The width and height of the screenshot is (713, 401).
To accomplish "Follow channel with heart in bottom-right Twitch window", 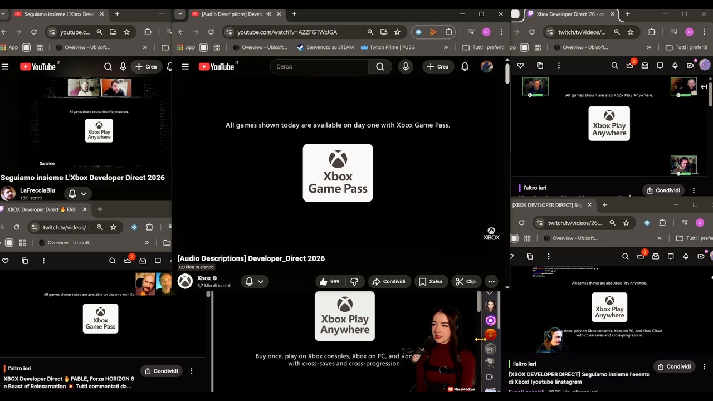I will pos(512,256).
